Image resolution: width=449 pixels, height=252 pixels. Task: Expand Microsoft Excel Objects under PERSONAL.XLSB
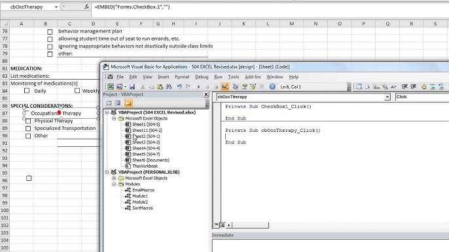click(114, 178)
